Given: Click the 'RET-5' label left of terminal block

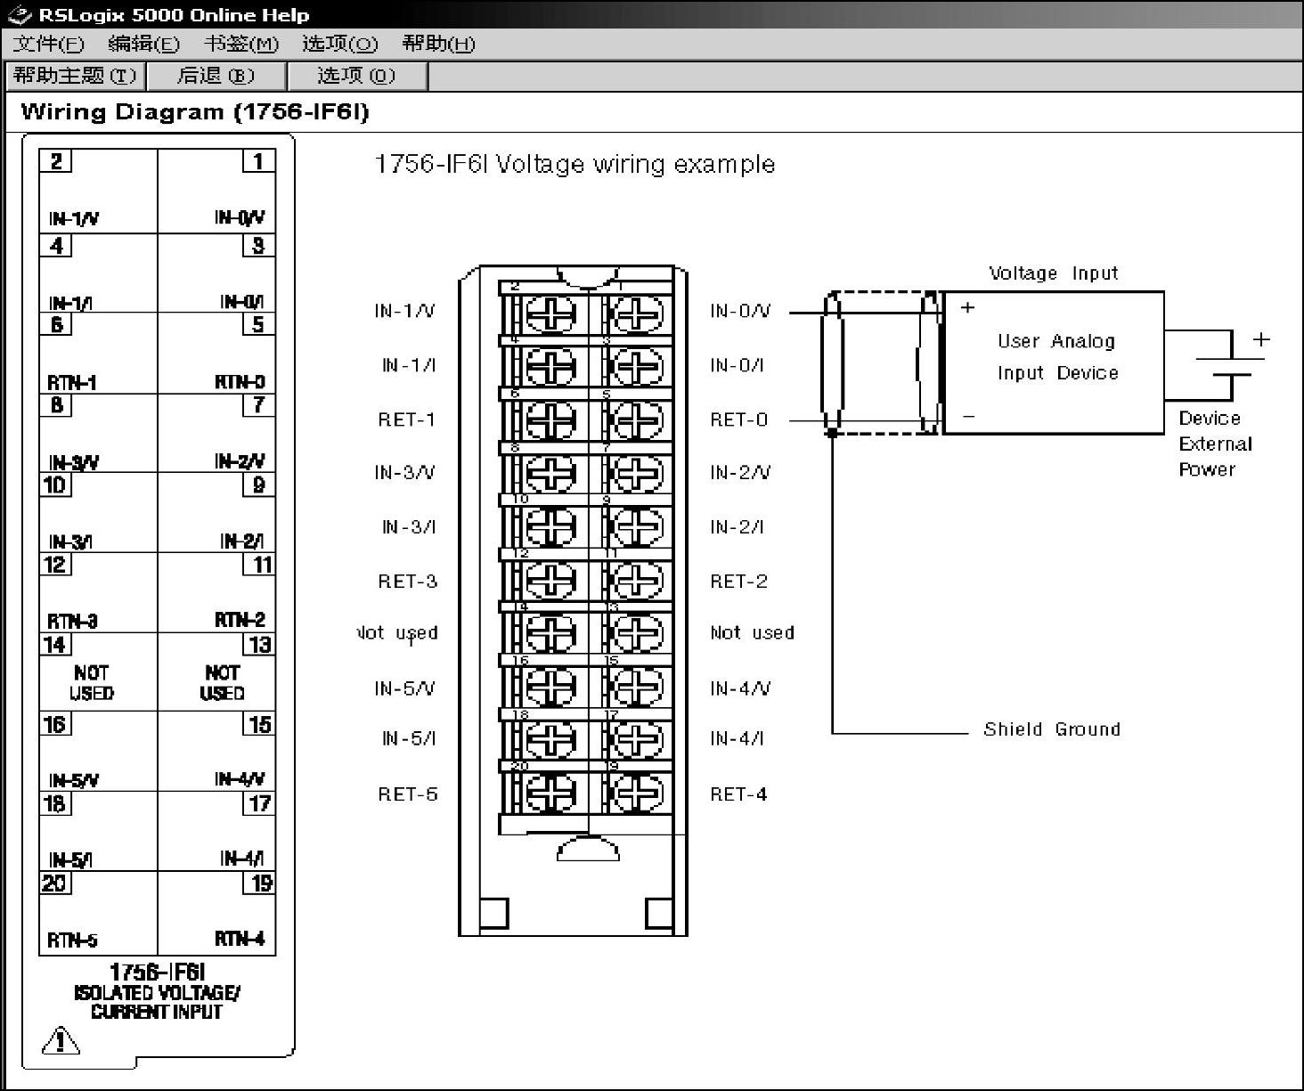Looking at the screenshot, I should pyautogui.click(x=408, y=794).
